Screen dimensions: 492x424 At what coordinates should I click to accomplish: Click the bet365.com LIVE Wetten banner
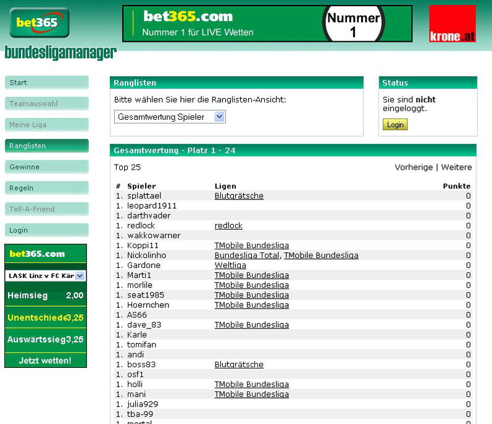pyautogui.click(x=267, y=23)
